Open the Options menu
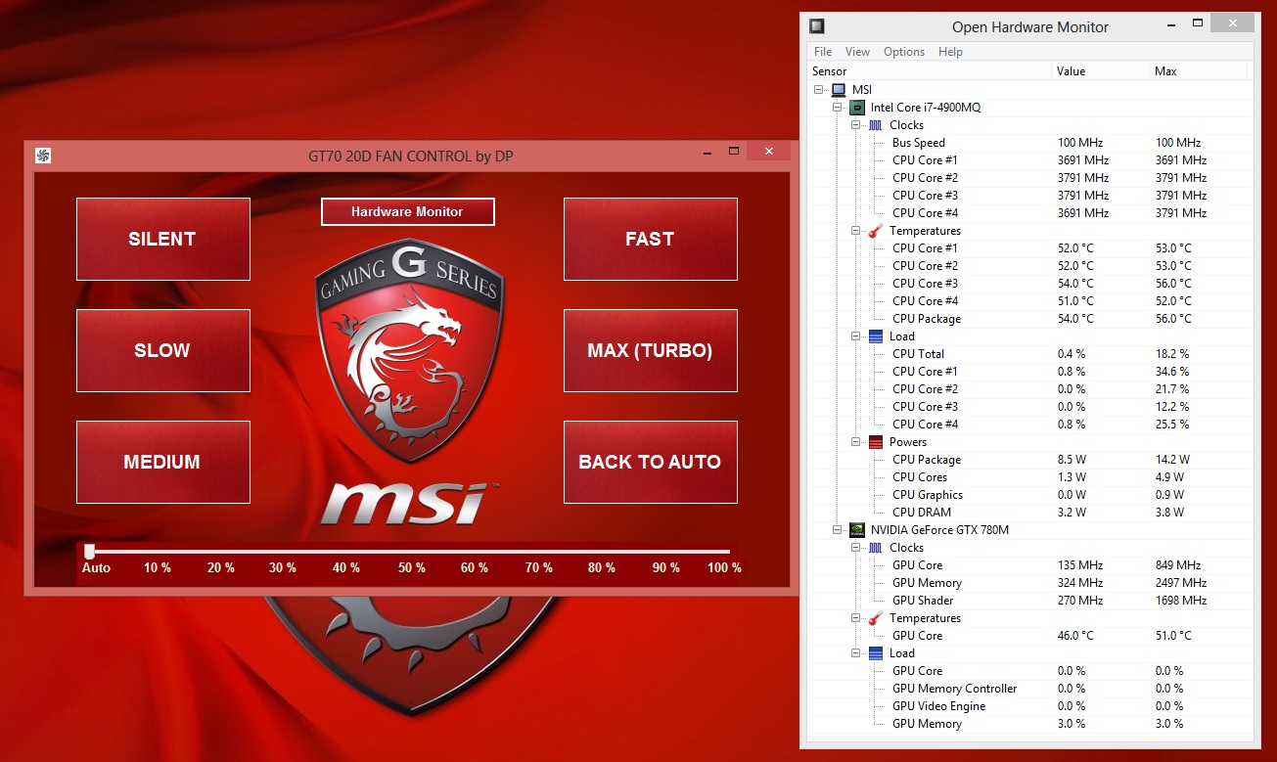The image size is (1277, 762). click(x=904, y=52)
